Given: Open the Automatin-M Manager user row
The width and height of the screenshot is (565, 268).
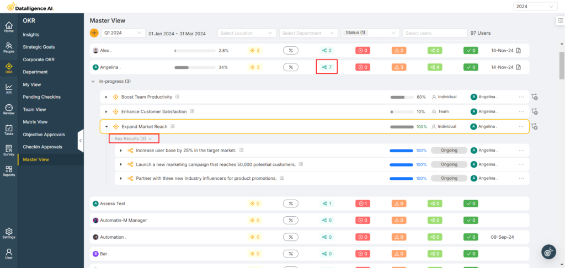Looking at the screenshot, I should [310, 220].
